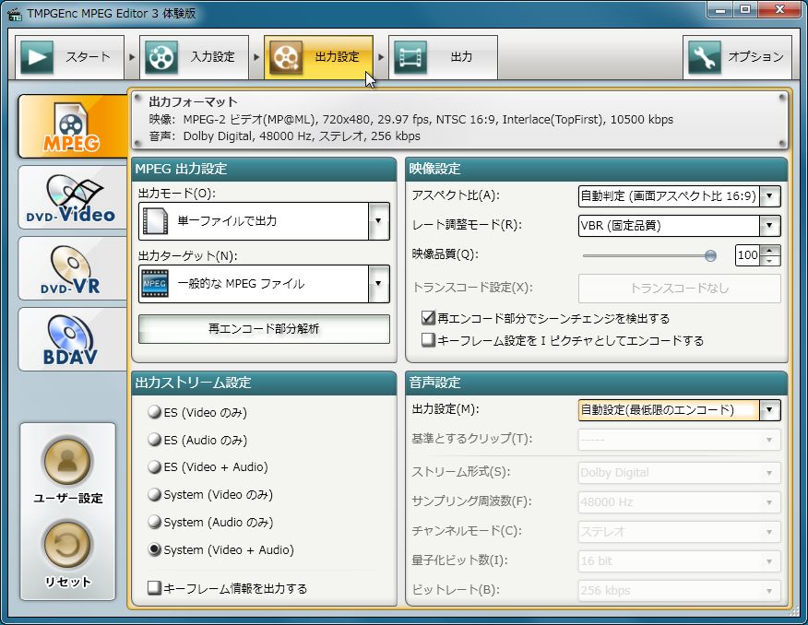The height and width of the screenshot is (625, 808).
Task: Open the 出力 step tab
Action: click(443, 57)
